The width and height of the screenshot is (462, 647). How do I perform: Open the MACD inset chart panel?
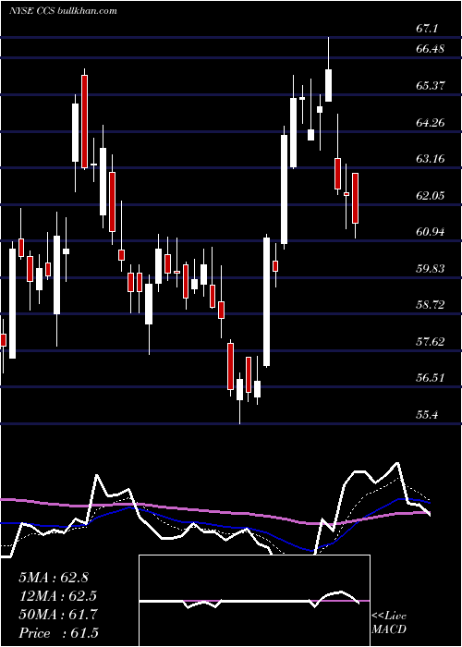pos(254,601)
